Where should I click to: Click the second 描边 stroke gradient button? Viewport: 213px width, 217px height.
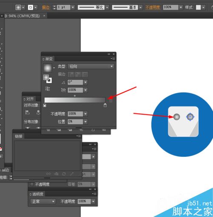(x=78, y=74)
